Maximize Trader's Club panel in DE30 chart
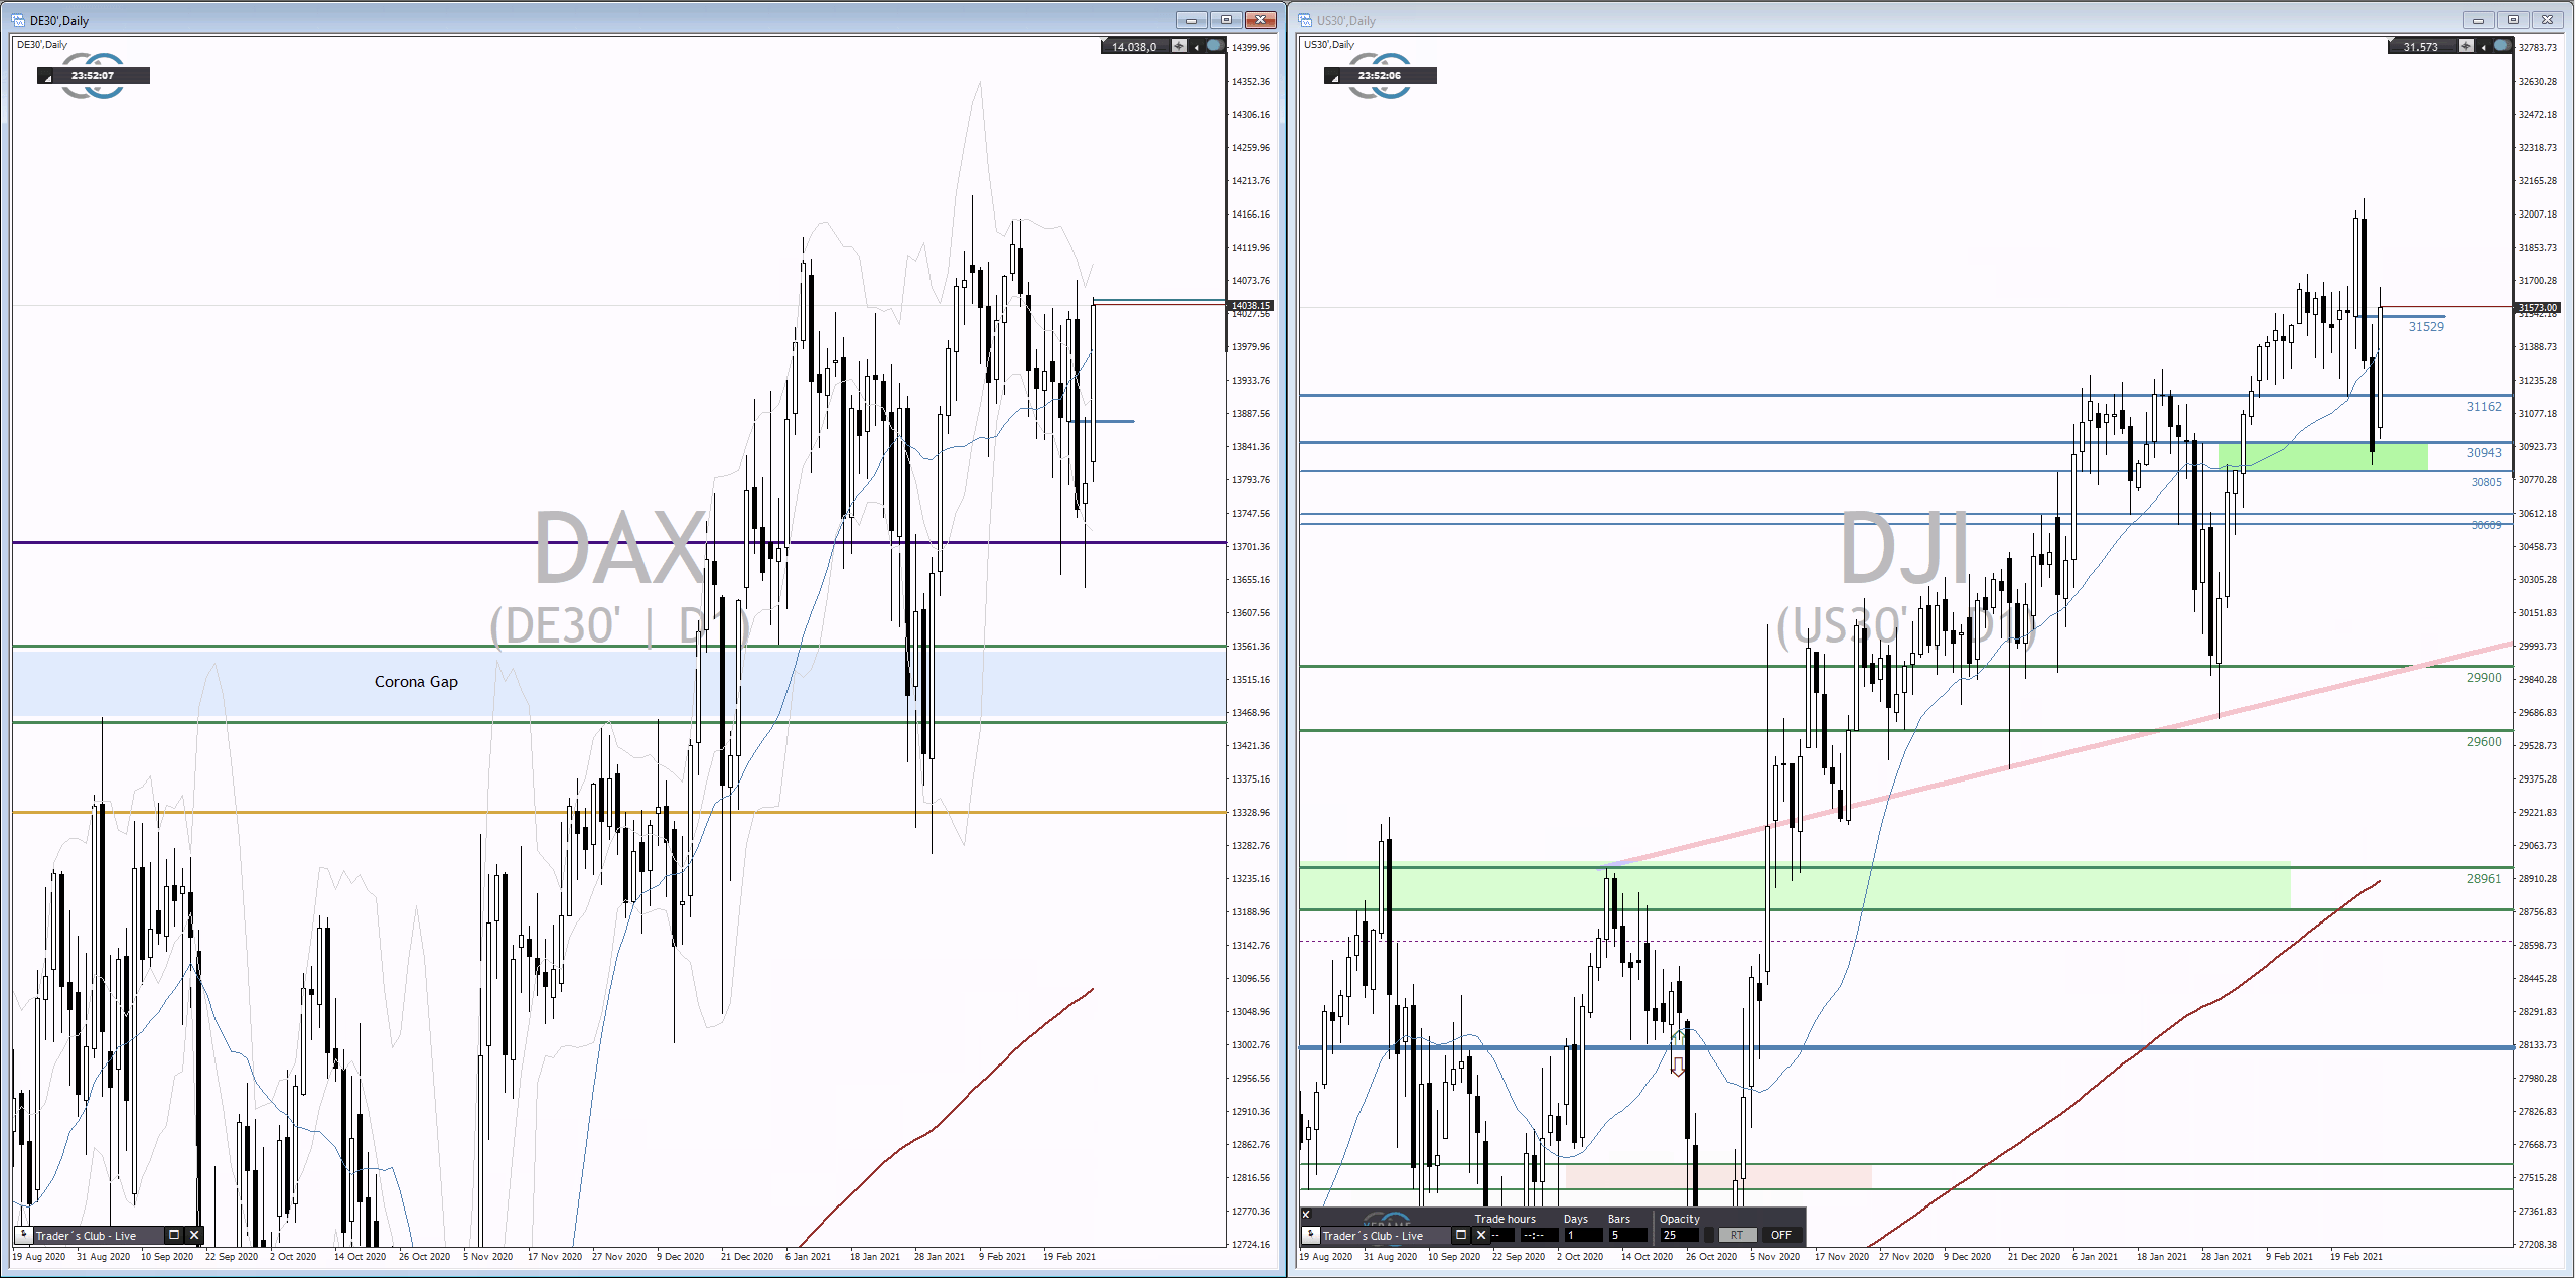Screen dimensions: 2576x1278 click(x=174, y=1235)
